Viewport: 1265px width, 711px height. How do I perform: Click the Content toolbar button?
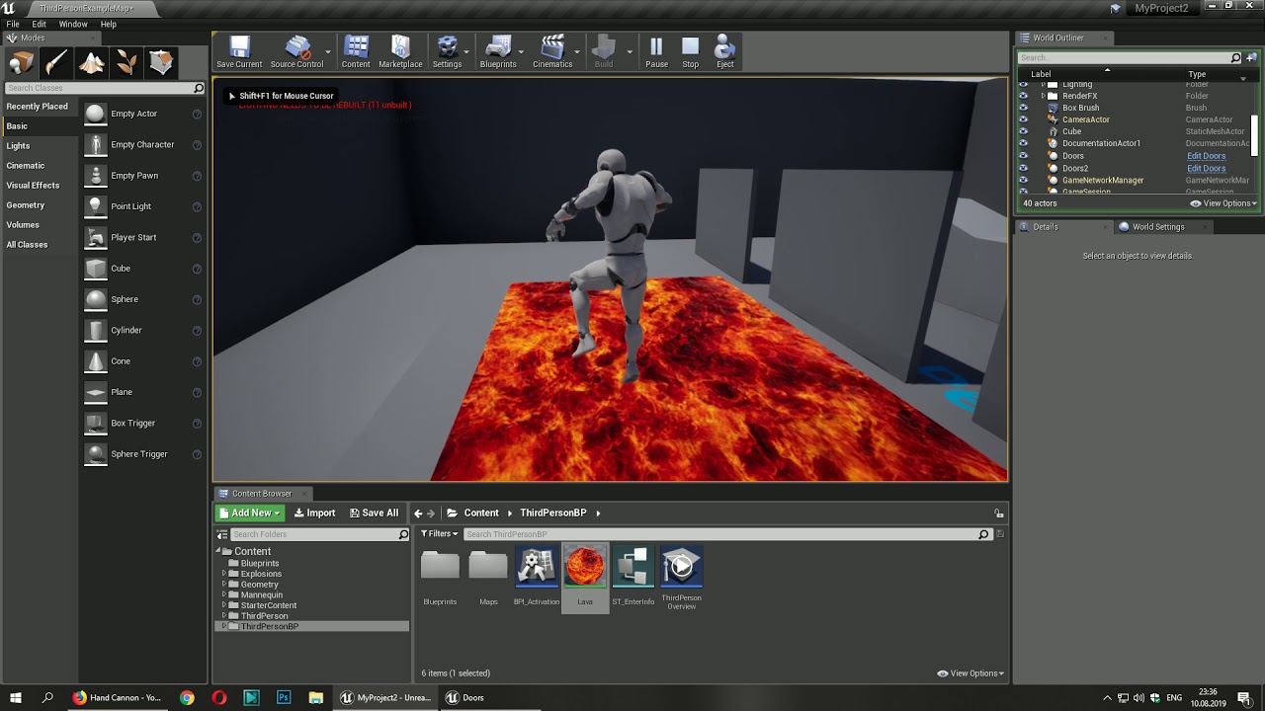pos(356,52)
